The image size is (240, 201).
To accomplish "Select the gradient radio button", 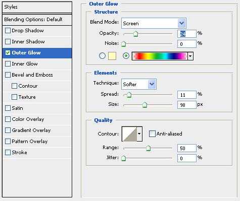I will point(126,56).
